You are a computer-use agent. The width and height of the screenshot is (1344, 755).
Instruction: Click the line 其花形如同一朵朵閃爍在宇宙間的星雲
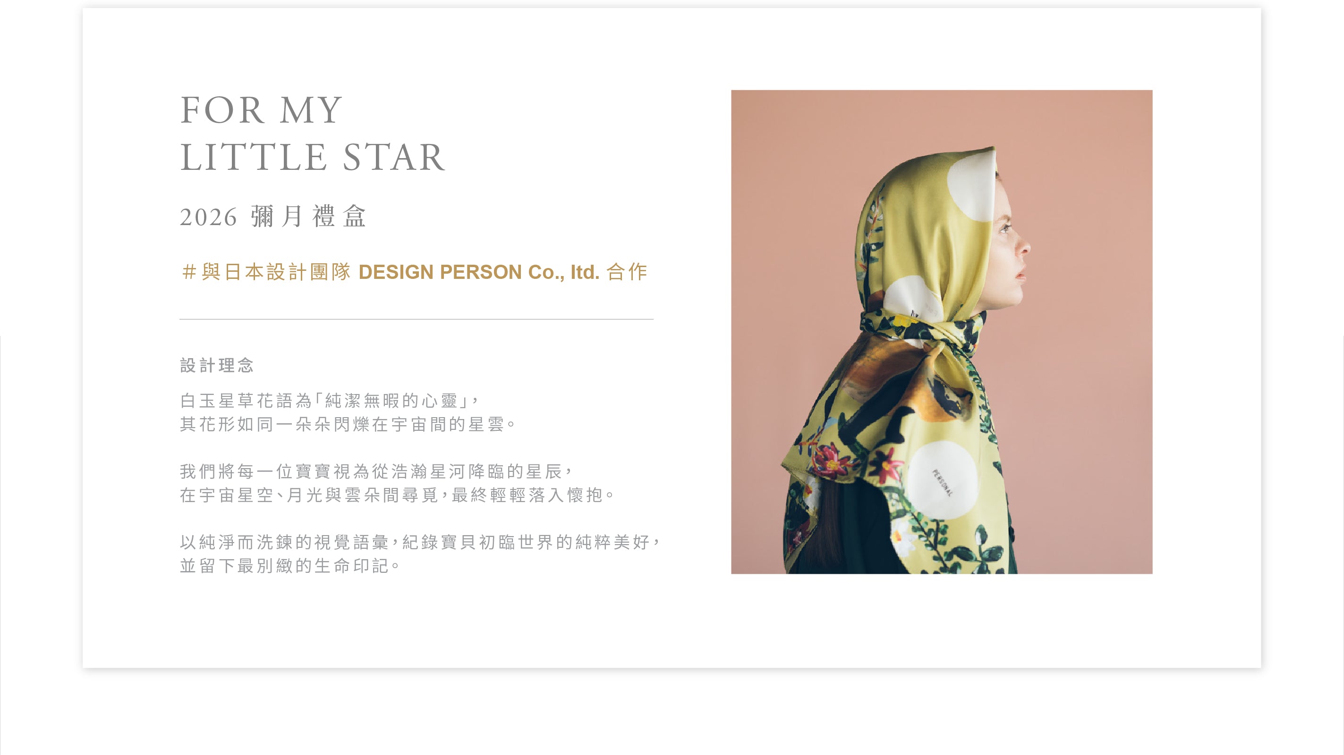(x=348, y=424)
